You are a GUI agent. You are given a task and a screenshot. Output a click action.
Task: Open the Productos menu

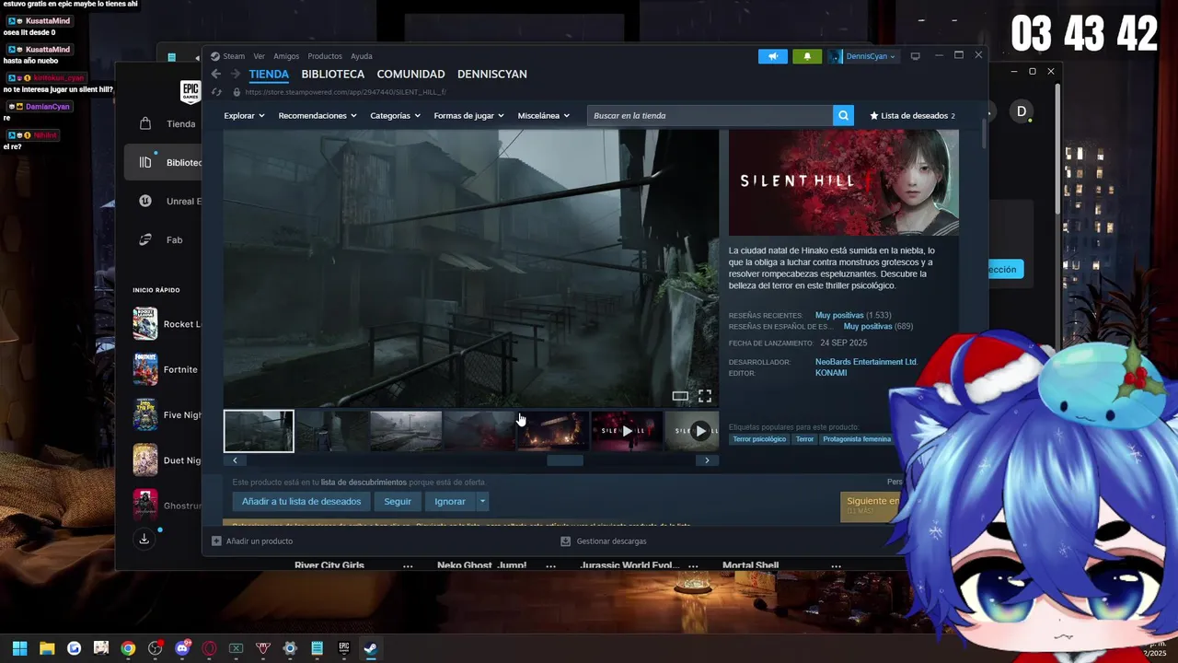(x=325, y=56)
